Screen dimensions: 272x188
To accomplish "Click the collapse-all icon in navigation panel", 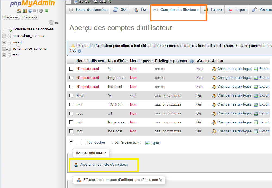I will point(51,23).
